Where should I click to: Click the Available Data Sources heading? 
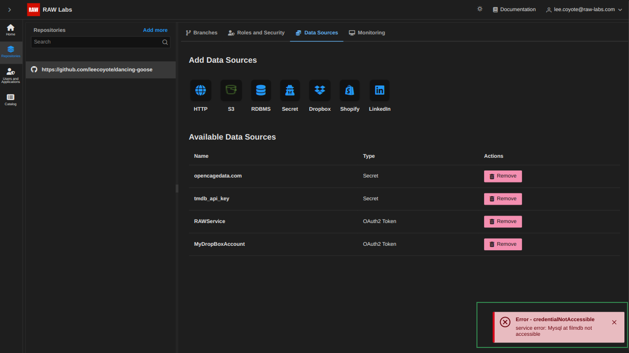click(x=233, y=137)
